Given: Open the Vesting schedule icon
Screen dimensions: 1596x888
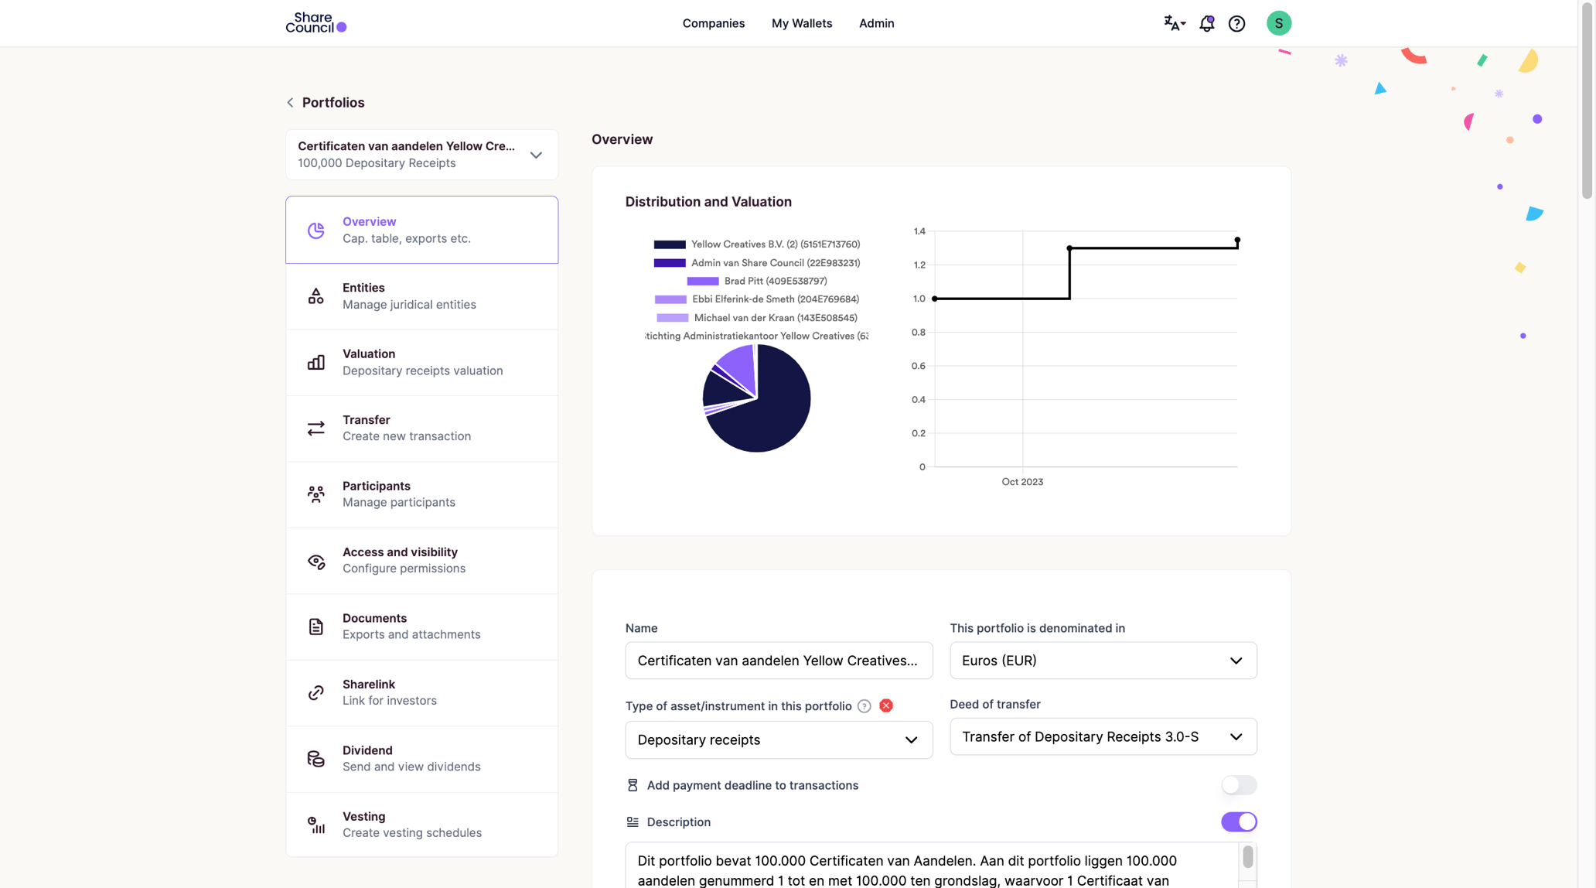Looking at the screenshot, I should pyautogui.click(x=315, y=824).
